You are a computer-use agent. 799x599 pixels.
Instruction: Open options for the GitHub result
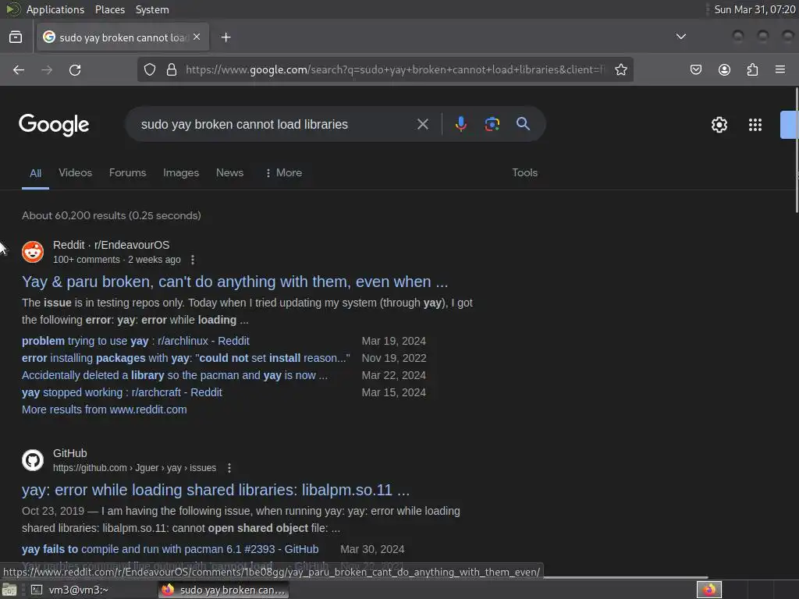point(229,468)
